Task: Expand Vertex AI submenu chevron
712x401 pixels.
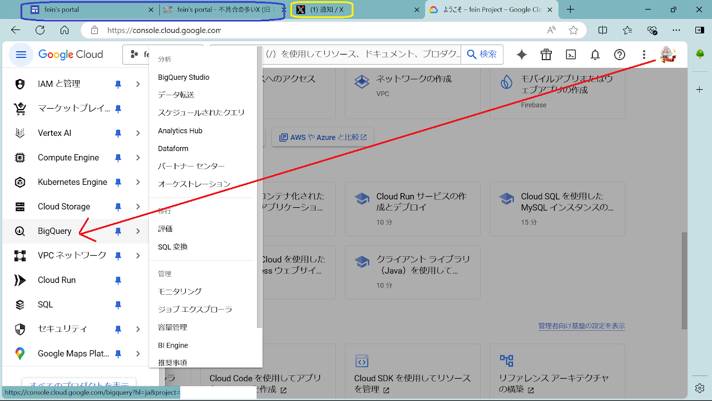Action: [x=138, y=133]
